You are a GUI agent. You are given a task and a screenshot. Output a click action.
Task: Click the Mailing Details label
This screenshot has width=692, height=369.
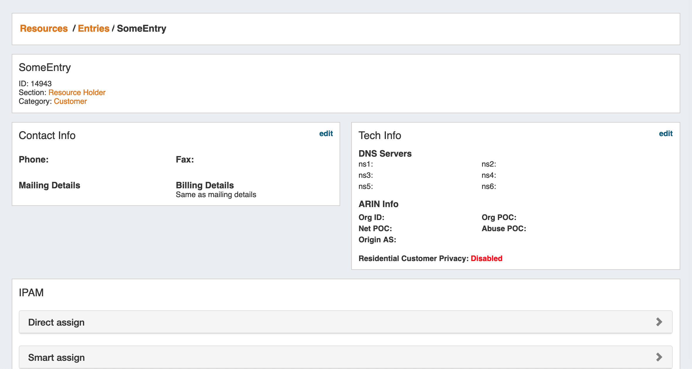50,185
